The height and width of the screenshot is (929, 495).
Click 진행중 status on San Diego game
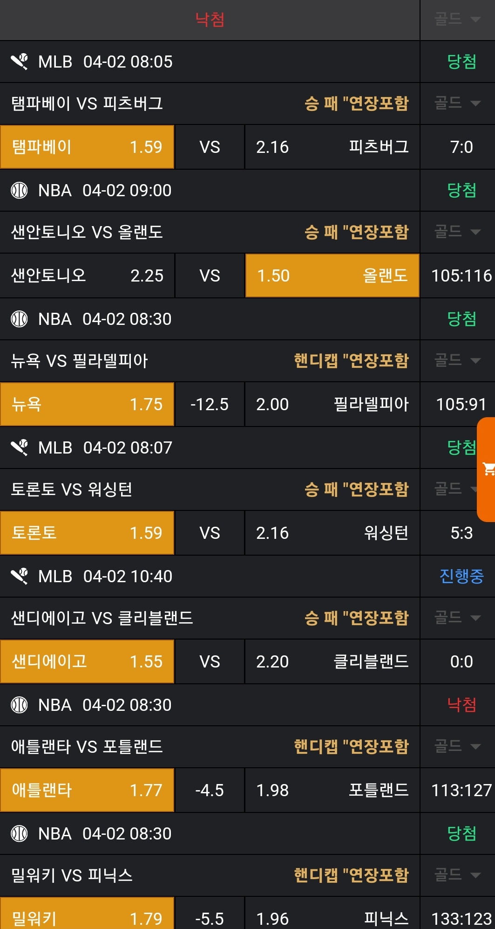pos(461,576)
